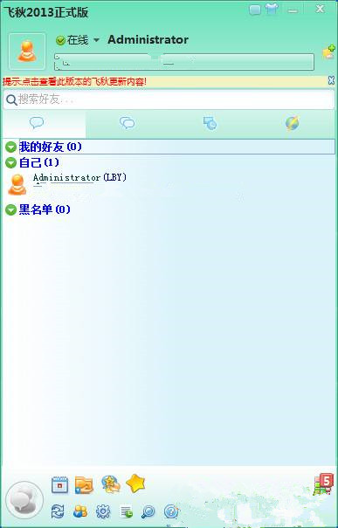Viewport: 338px width, 528px height.
Task: Click the star user contacts icon
Action: (111, 484)
